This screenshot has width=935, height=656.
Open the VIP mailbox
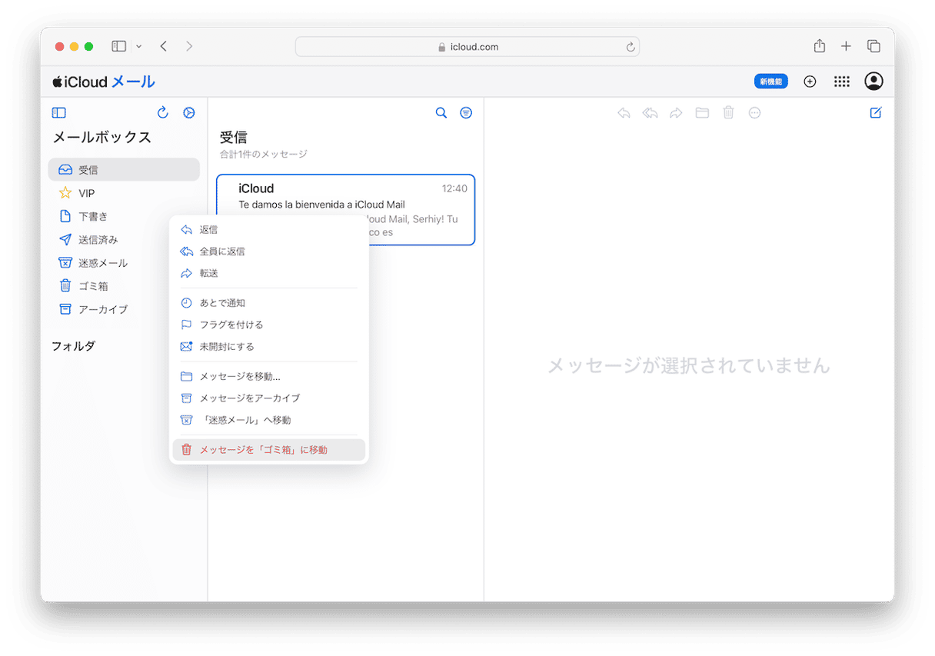point(124,193)
